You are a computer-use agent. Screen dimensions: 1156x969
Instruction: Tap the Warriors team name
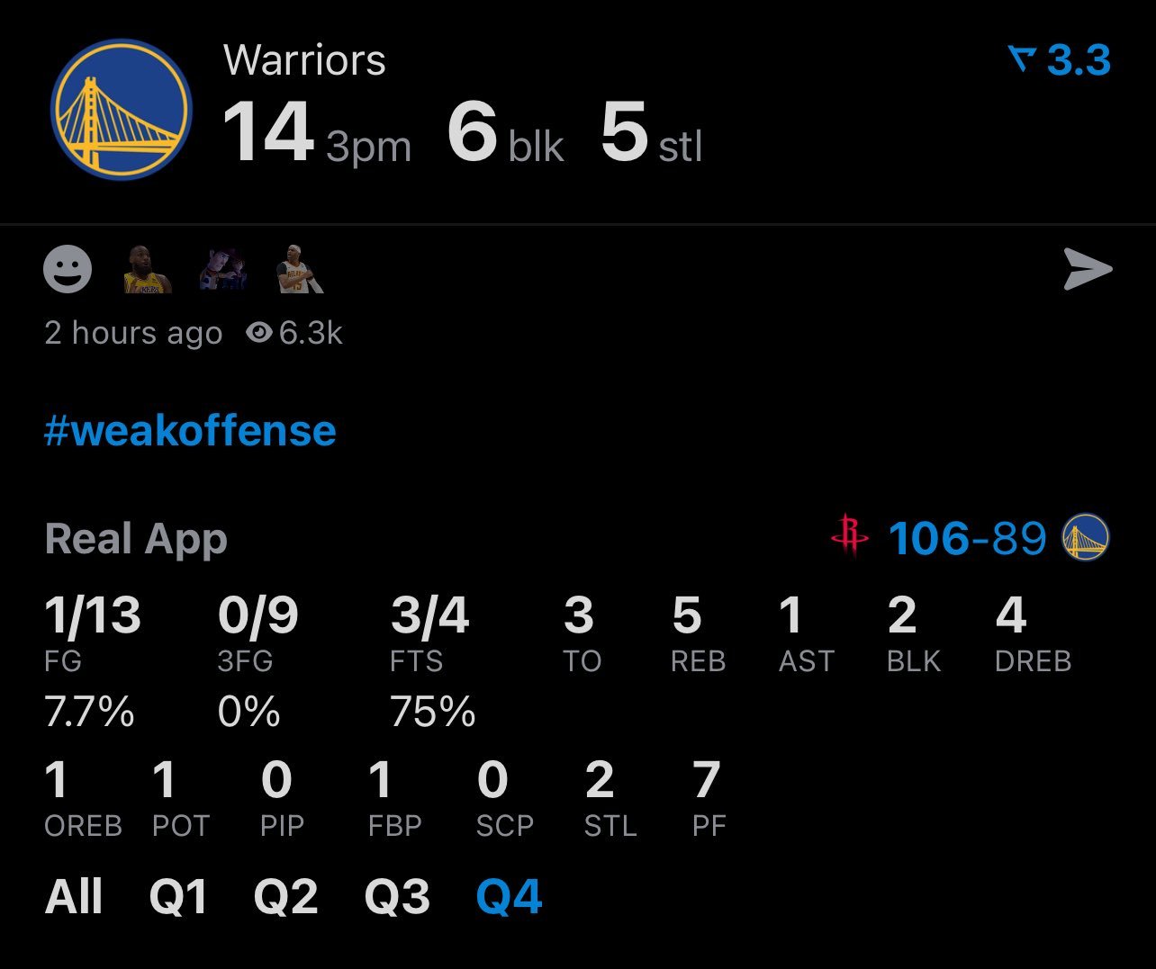click(304, 60)
